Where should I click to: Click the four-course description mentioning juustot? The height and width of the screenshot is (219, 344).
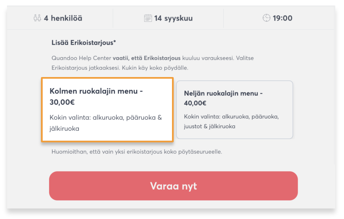pos(231,121)
